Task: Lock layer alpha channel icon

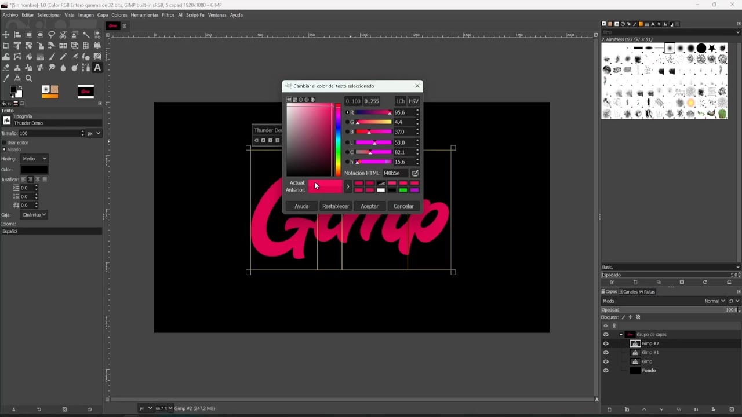Action: [x=638, y=317]
